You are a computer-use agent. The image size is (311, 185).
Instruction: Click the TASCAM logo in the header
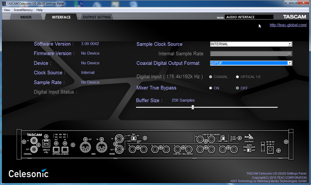[x=295, y=17]
